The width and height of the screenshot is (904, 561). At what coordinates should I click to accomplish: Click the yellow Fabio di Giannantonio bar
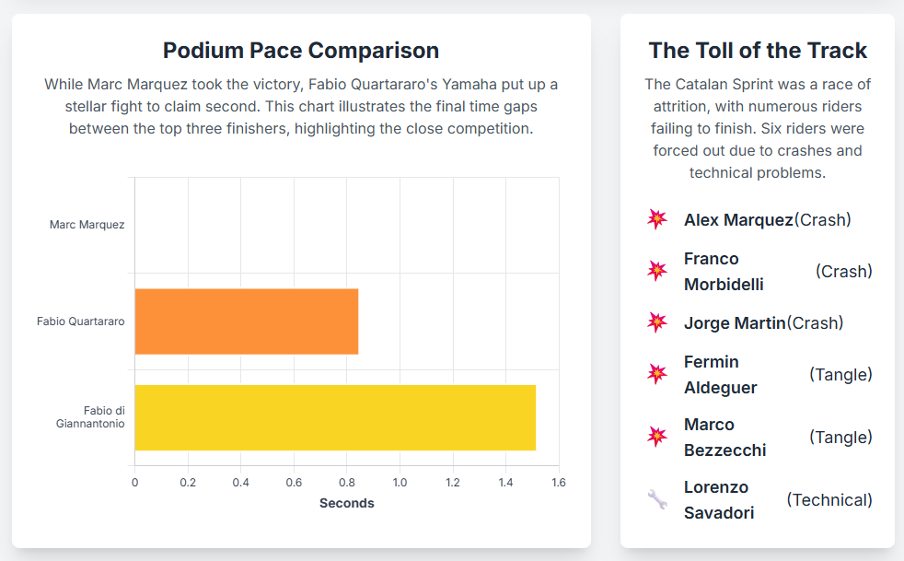[335, 417]
